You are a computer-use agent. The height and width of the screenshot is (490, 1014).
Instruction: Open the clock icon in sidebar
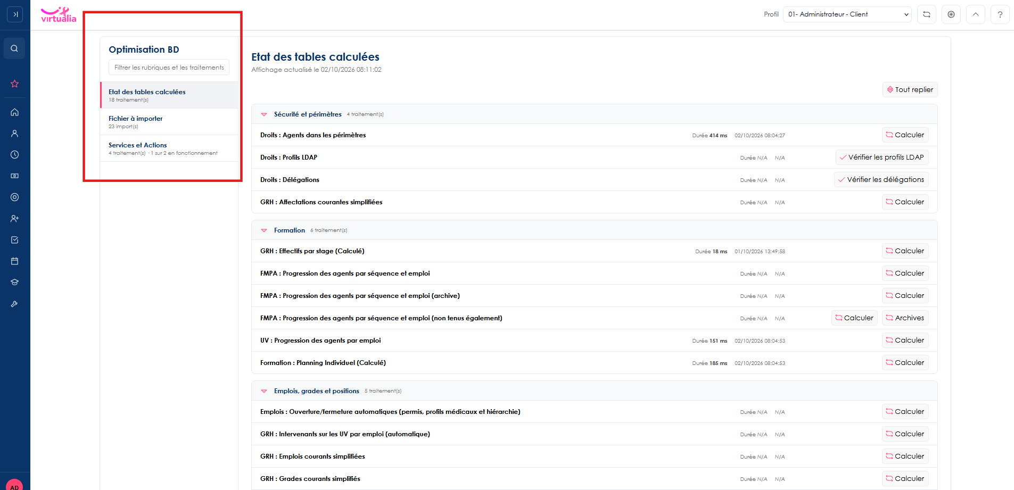(14, 155)
